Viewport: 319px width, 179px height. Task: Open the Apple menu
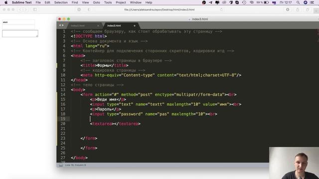tap(6, 2)
